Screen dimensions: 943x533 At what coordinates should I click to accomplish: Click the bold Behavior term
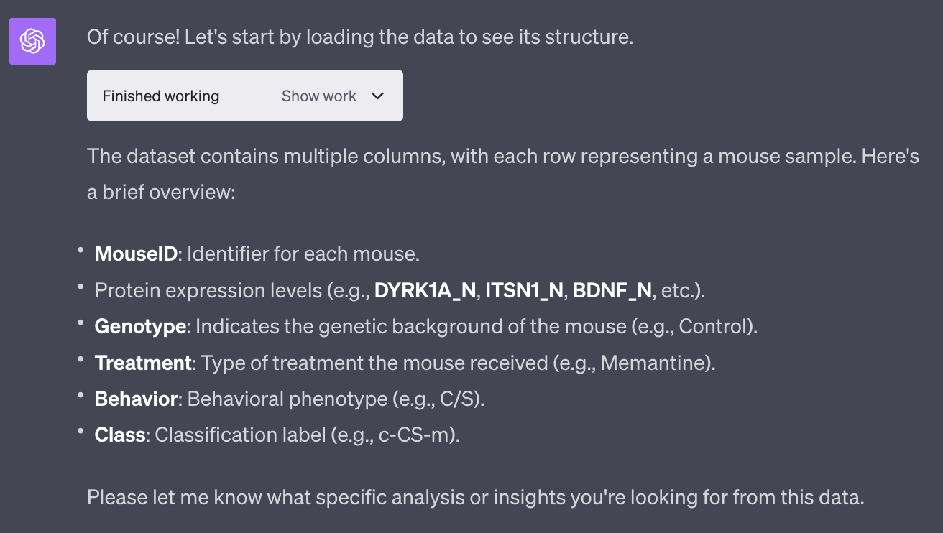coord(136,399)
